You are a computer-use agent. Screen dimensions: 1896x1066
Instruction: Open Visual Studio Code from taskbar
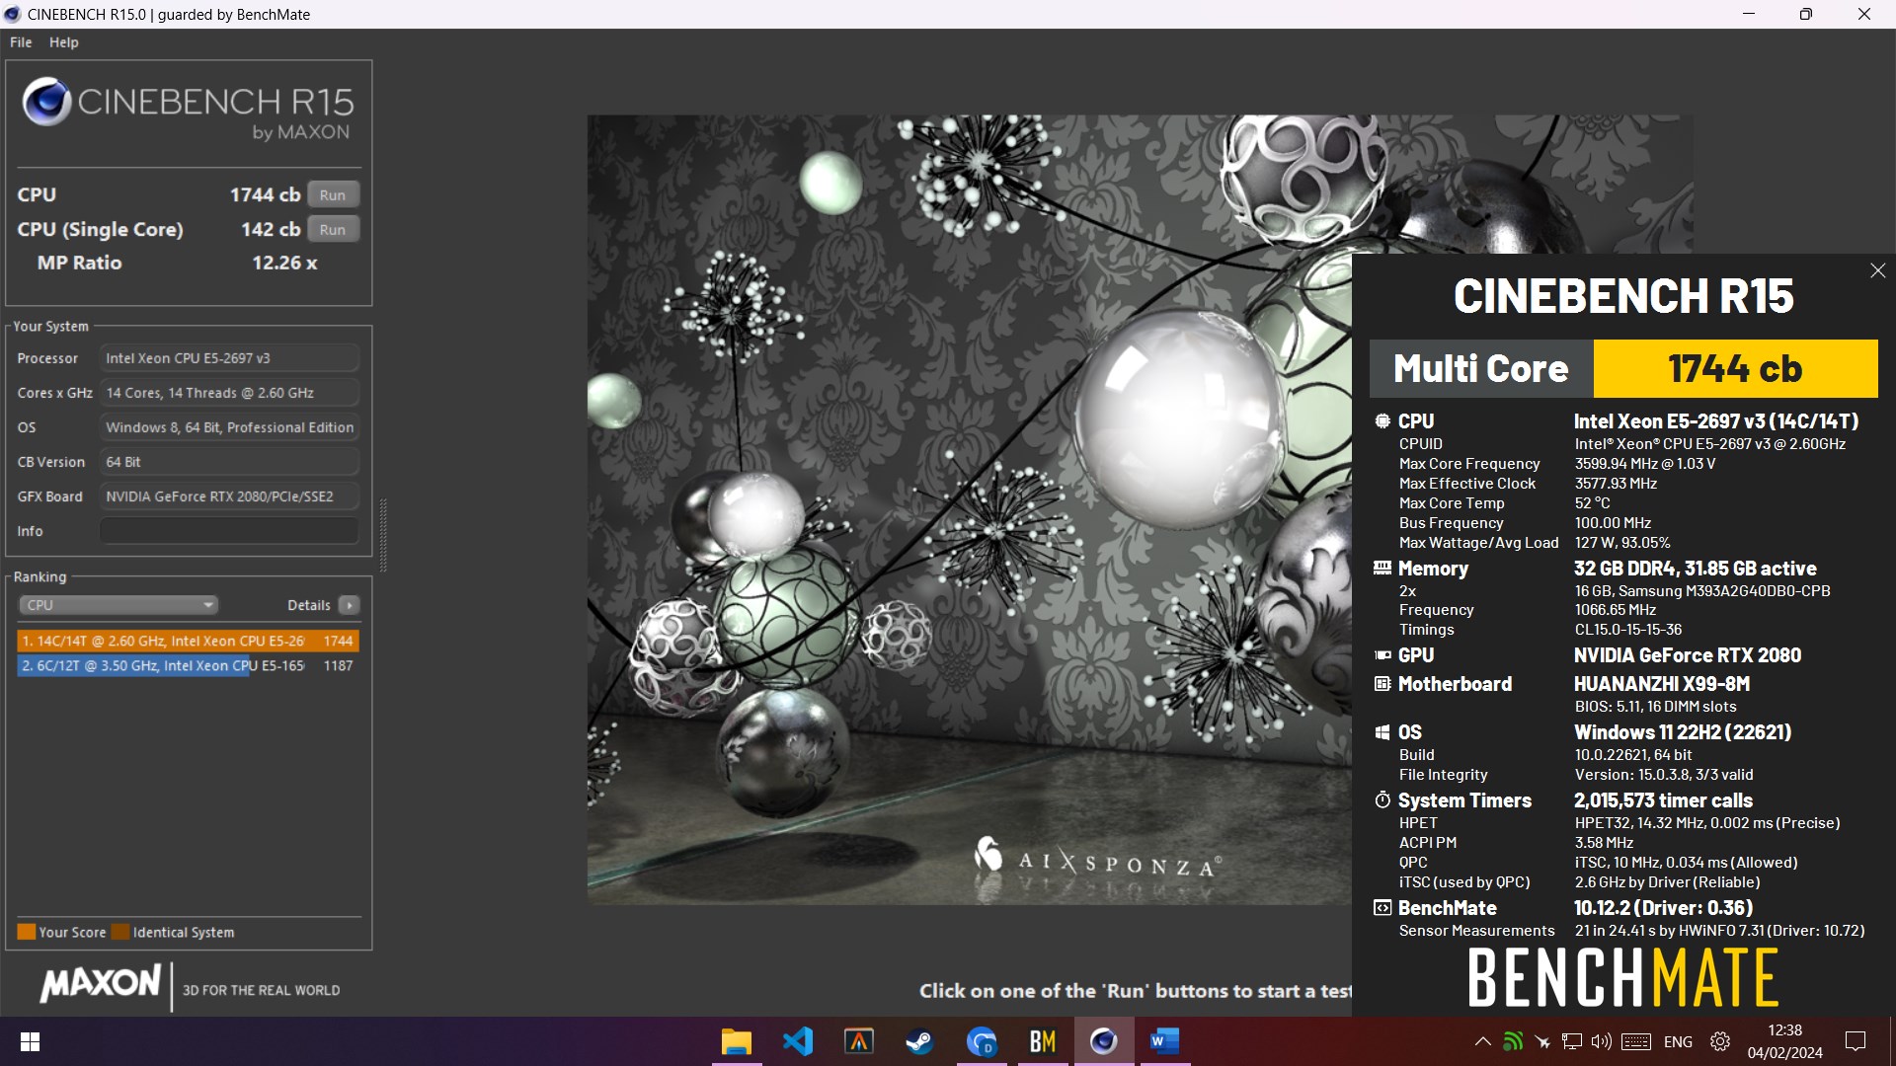(x=798, y=1041)
